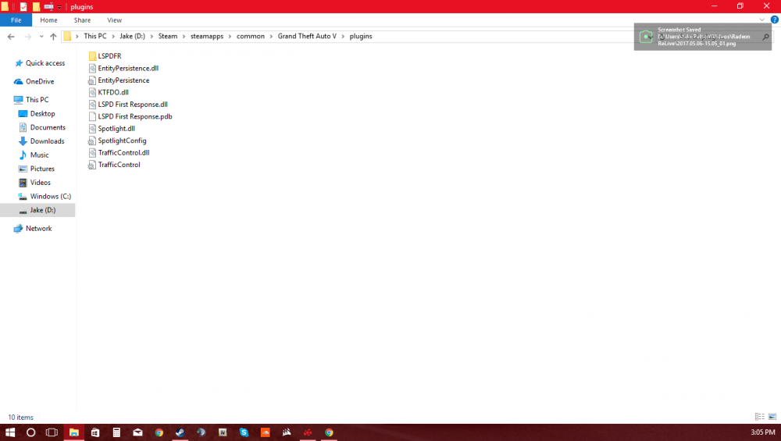Click 'steamapps' breadcrumb

pos(207,37)
